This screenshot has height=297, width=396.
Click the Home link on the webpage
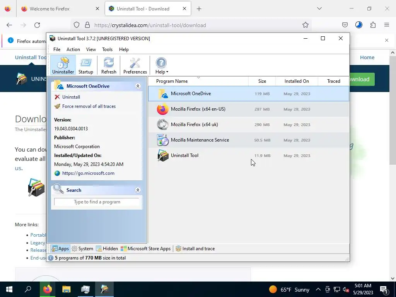click(x=367, y=58)
